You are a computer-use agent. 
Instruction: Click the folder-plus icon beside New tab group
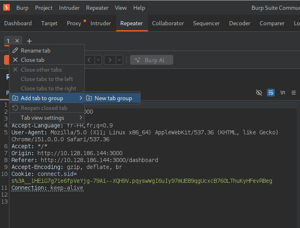89,98
